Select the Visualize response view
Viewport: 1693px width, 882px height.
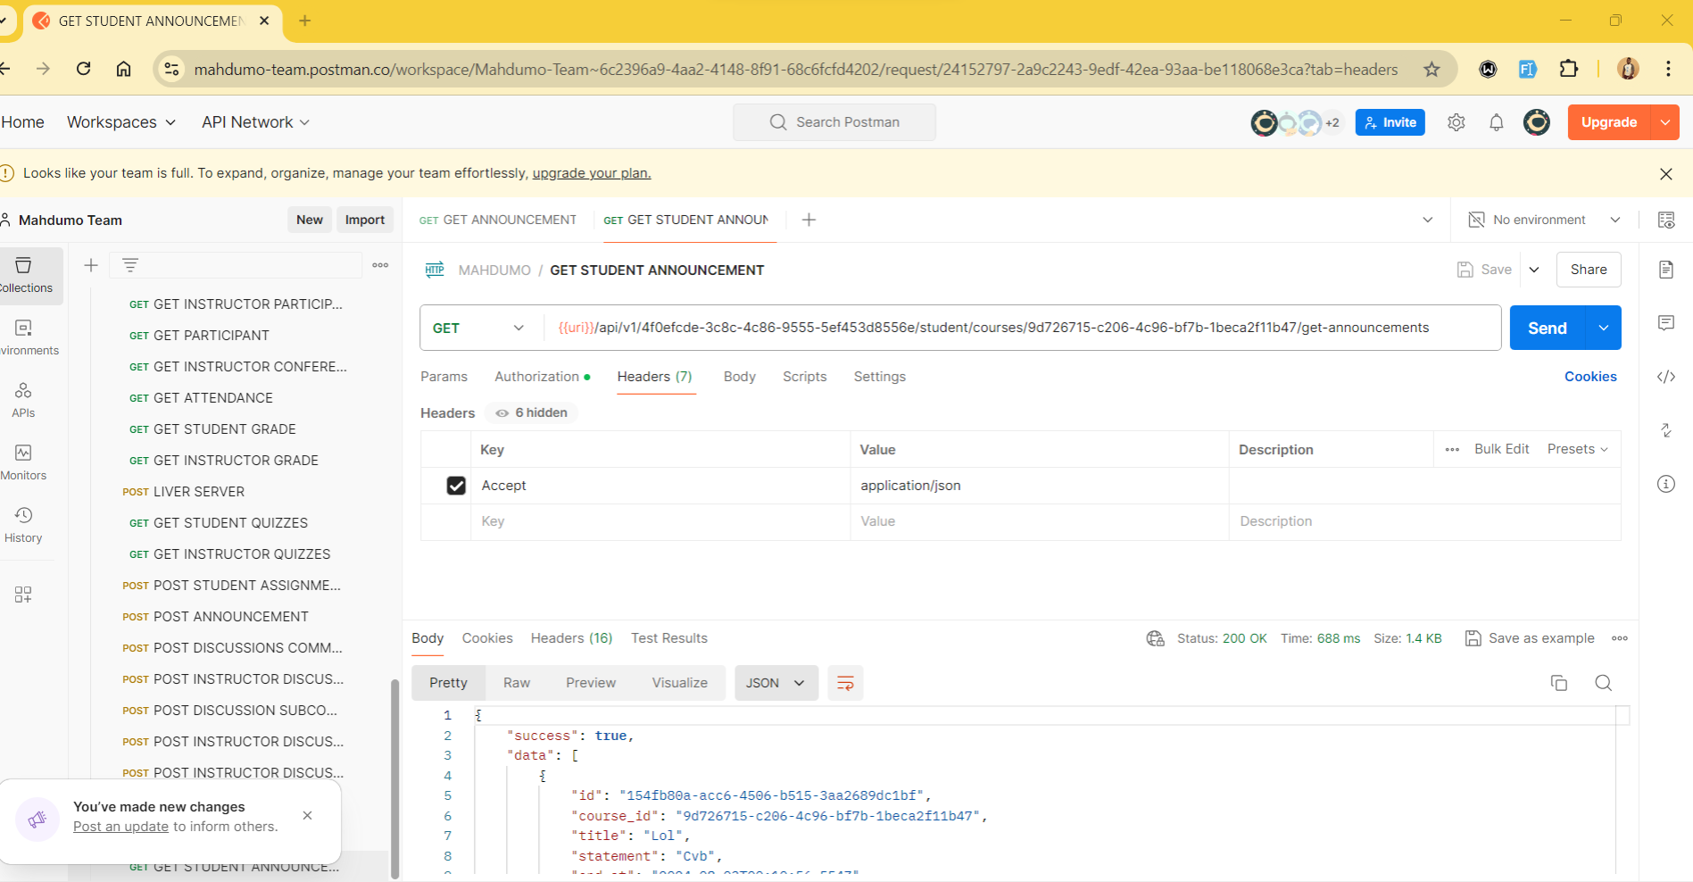coord(680,683)
